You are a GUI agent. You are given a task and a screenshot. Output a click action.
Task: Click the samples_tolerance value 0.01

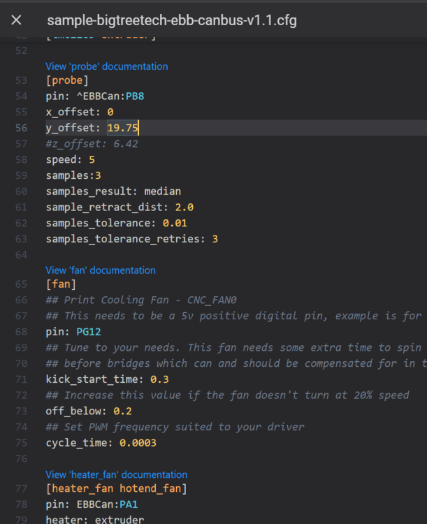coord(175,224)
